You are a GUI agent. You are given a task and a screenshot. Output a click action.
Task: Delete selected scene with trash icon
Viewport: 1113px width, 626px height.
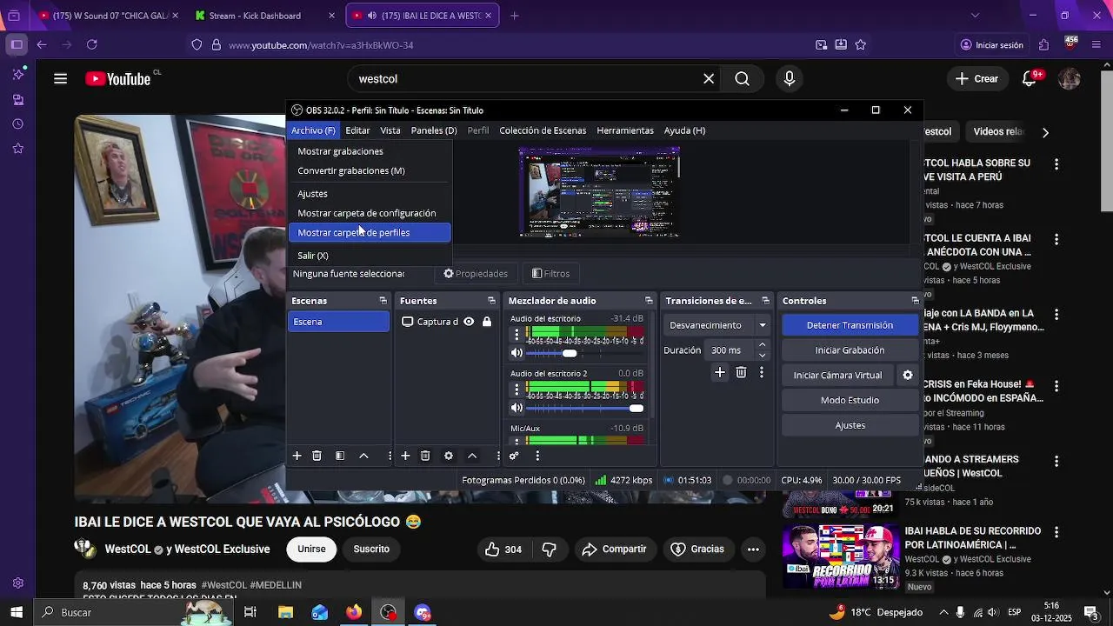(x=317, y=456)
